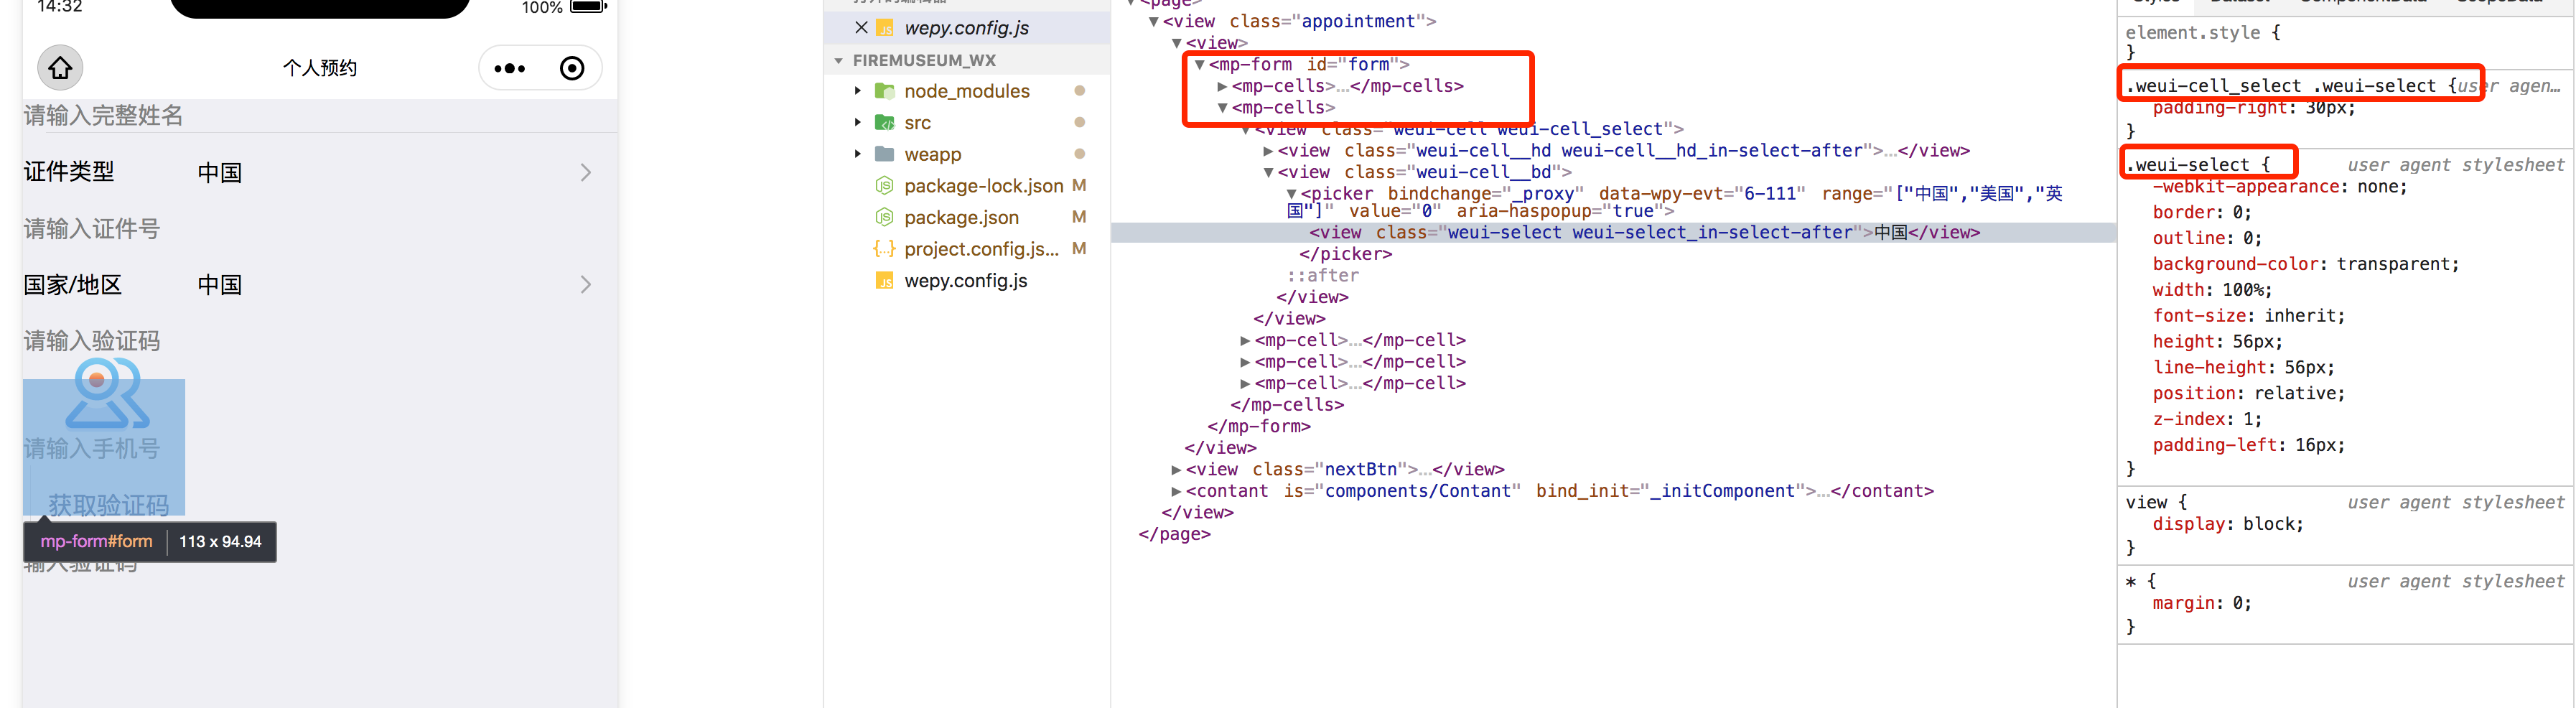Viewport: 2576px width, 708px height.
Task: Click the margin: 0 declaration
Action: point(2202,604)
